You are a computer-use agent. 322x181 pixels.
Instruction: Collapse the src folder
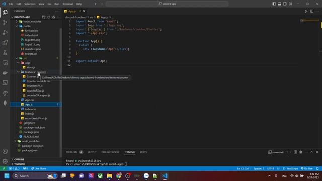pos(17,58)
